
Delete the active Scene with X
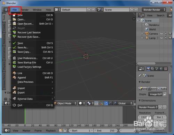click(136, 10)
